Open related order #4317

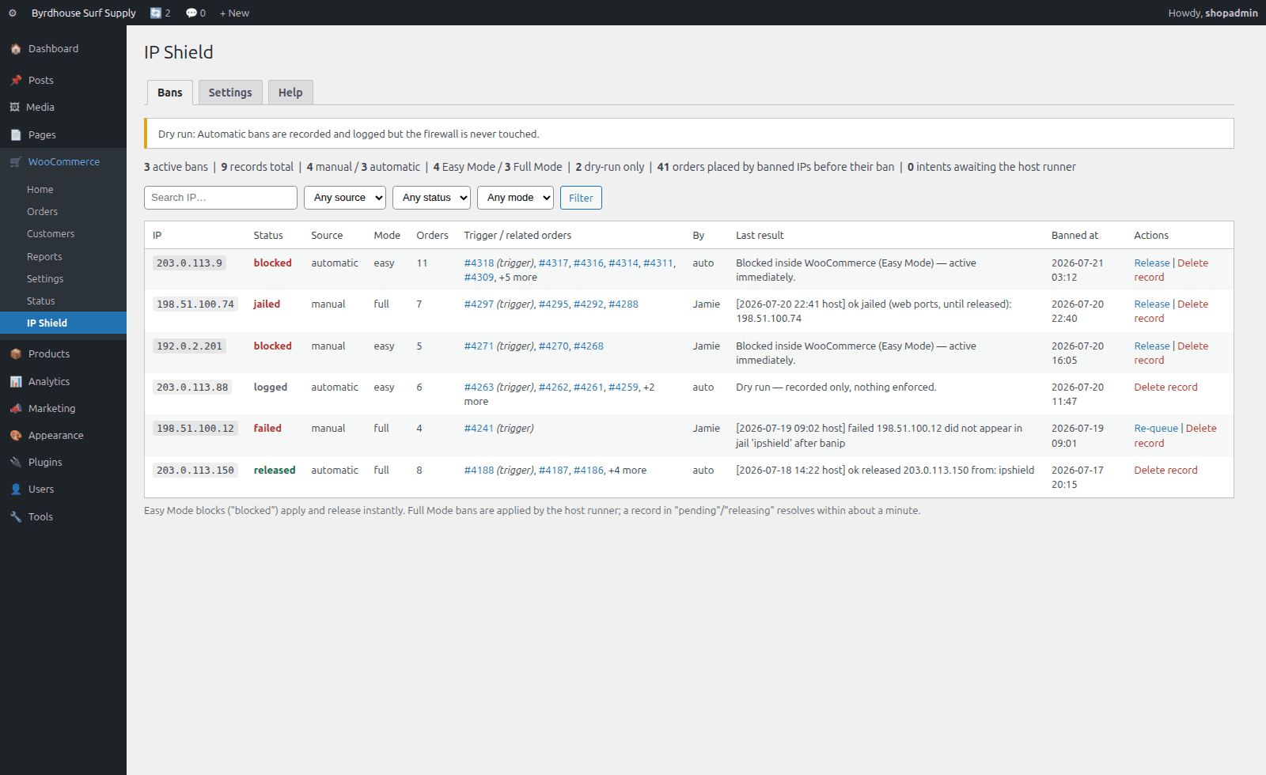coord(553,263)
